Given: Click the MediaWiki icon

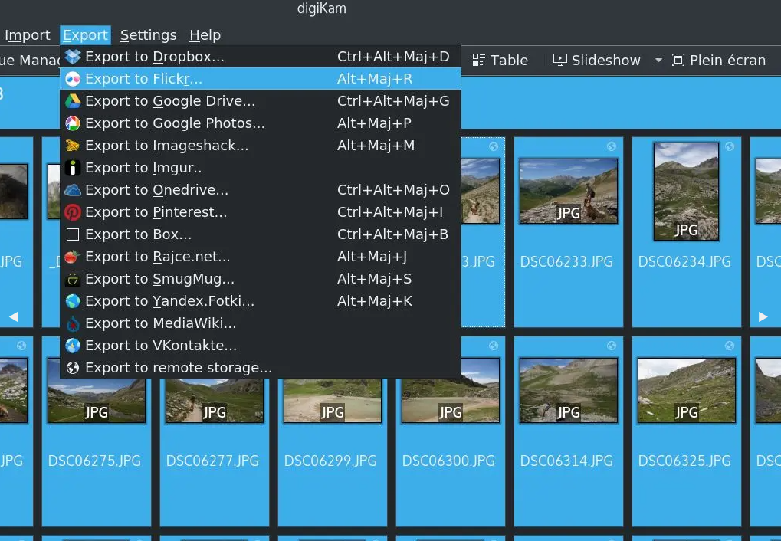Looking at the screenshot, I should click(x=73, y=323).
